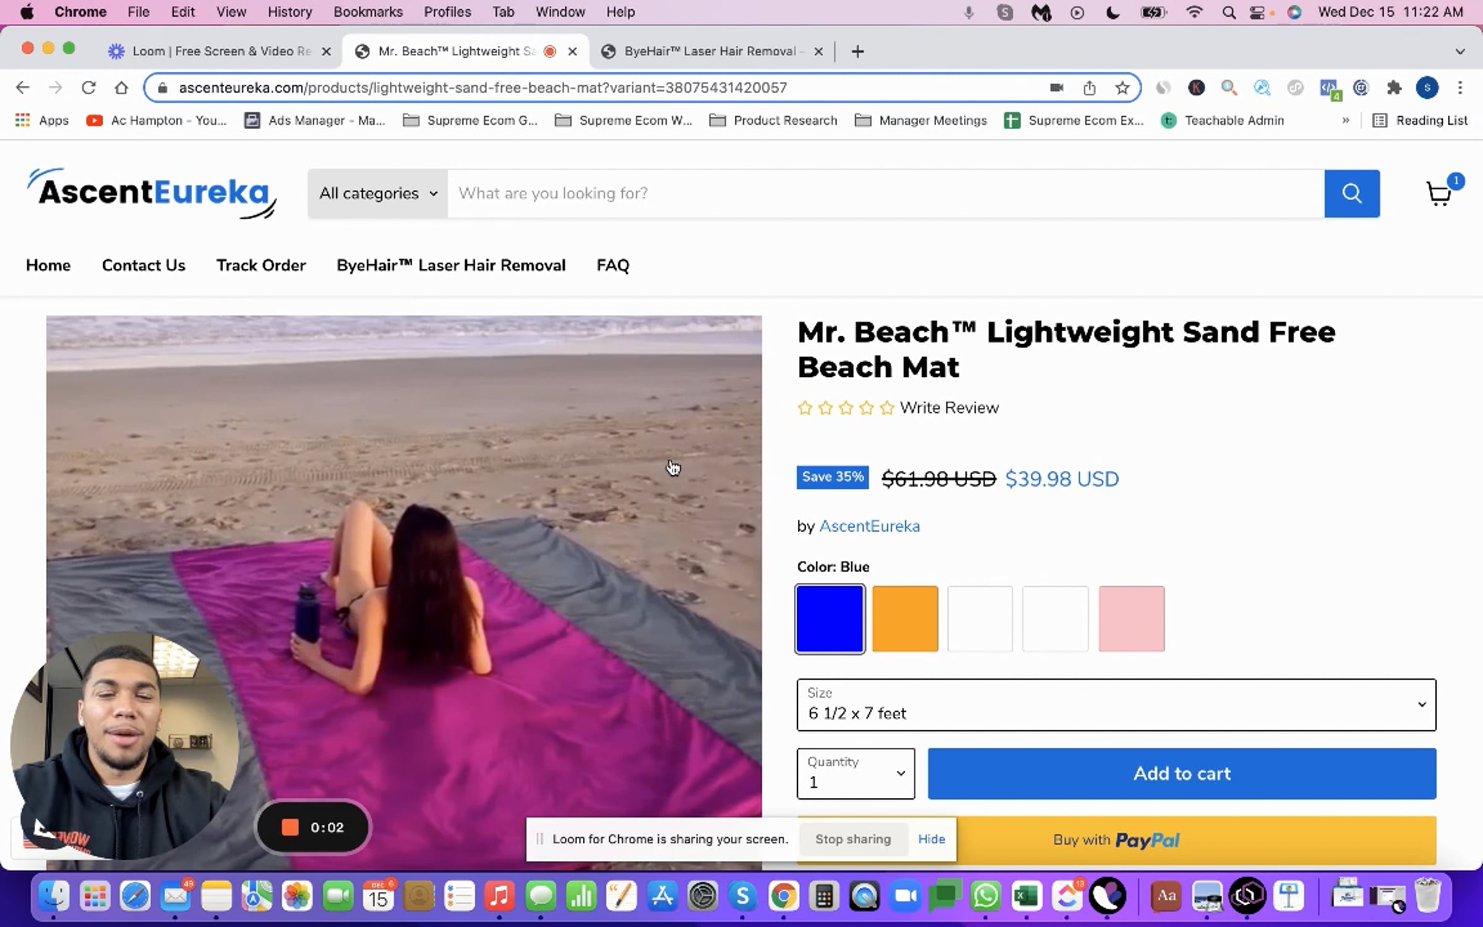Stop Loom recording via red square
This screenshot has height=927, width=1483.
pos(290,828)
